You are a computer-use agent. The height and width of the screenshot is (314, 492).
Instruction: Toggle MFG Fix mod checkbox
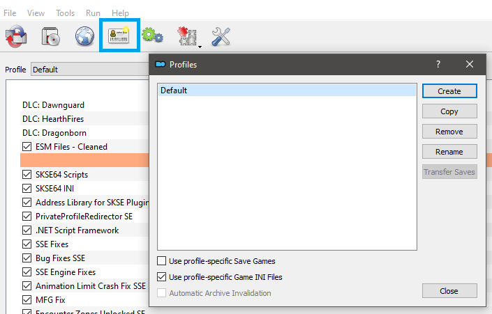click(27, 299)
